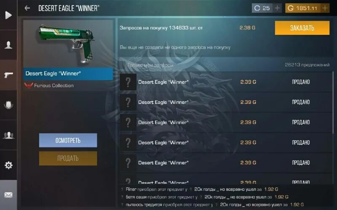Add gold with the plus next to 1851.11

[x=325, y=8]
